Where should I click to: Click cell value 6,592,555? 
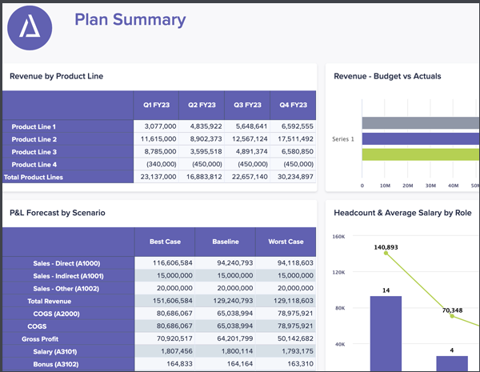(x=298, y=126)
